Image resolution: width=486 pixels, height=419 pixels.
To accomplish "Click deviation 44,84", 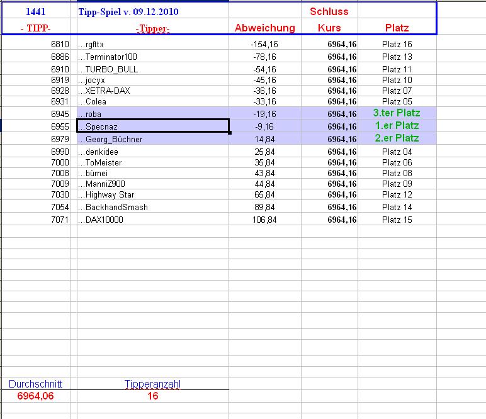I will [264, 184].
